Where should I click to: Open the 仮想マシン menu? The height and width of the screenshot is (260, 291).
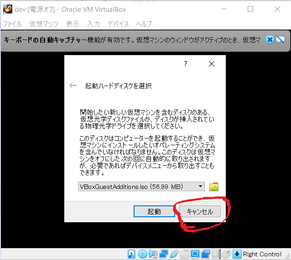pyautogui.click(x=44, y=24)
